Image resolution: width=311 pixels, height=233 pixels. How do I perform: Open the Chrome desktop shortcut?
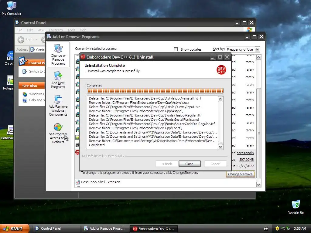click(9, 58)
